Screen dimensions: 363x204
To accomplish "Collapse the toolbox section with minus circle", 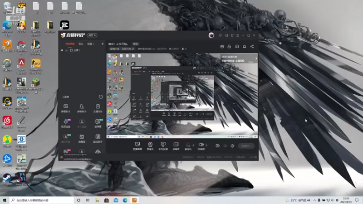I will (101, 97).
